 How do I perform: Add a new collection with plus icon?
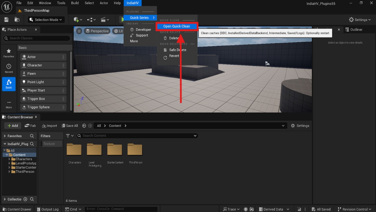[x=25, y=199]
